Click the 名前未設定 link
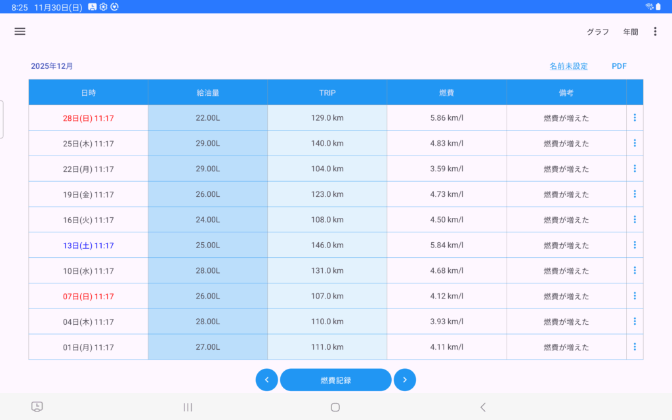Screen dimensions: 672x420 point(568,66)
